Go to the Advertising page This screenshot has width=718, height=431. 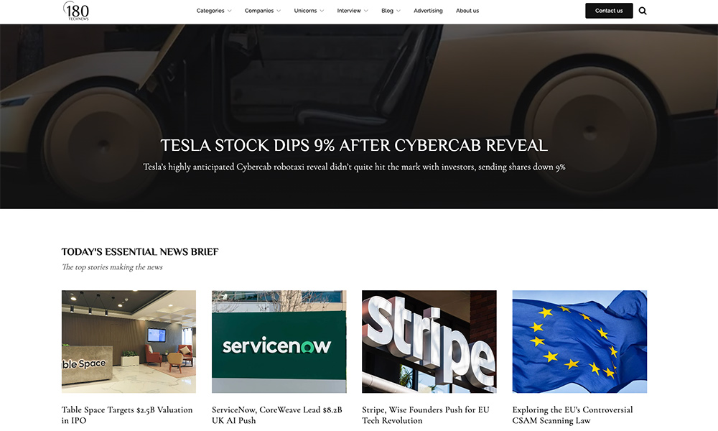click(428, 11)
